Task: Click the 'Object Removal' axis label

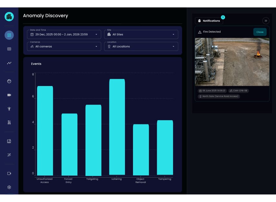Action: pyautogui.click(x=140, y=180)
